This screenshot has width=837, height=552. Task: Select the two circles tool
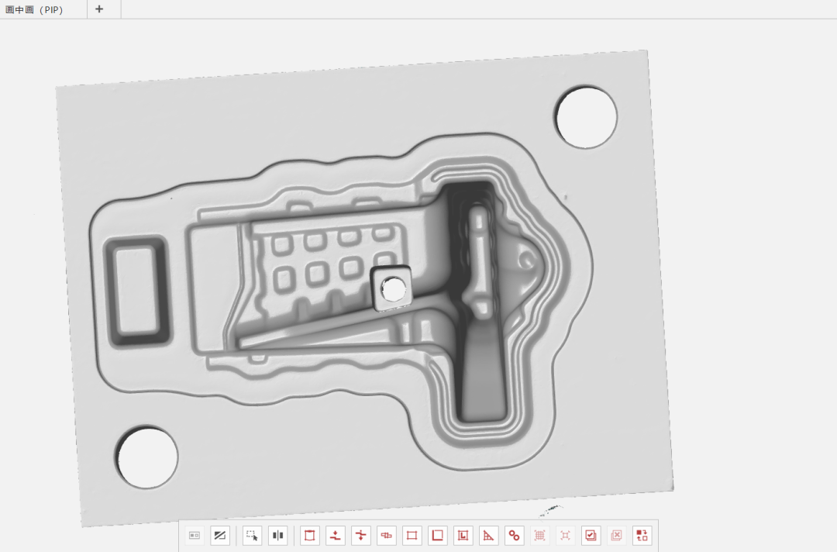coord(514,536)
